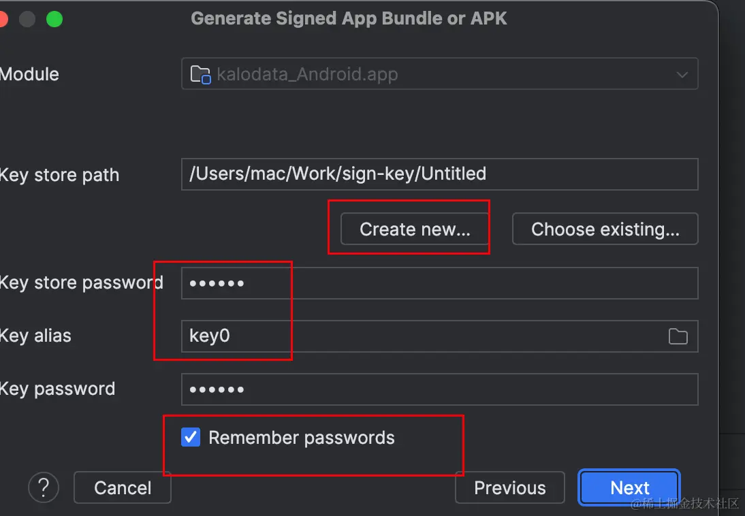Expand the Module dropdown chevron
This screenshot has height=516, width=745.
[x=682, y=75]
